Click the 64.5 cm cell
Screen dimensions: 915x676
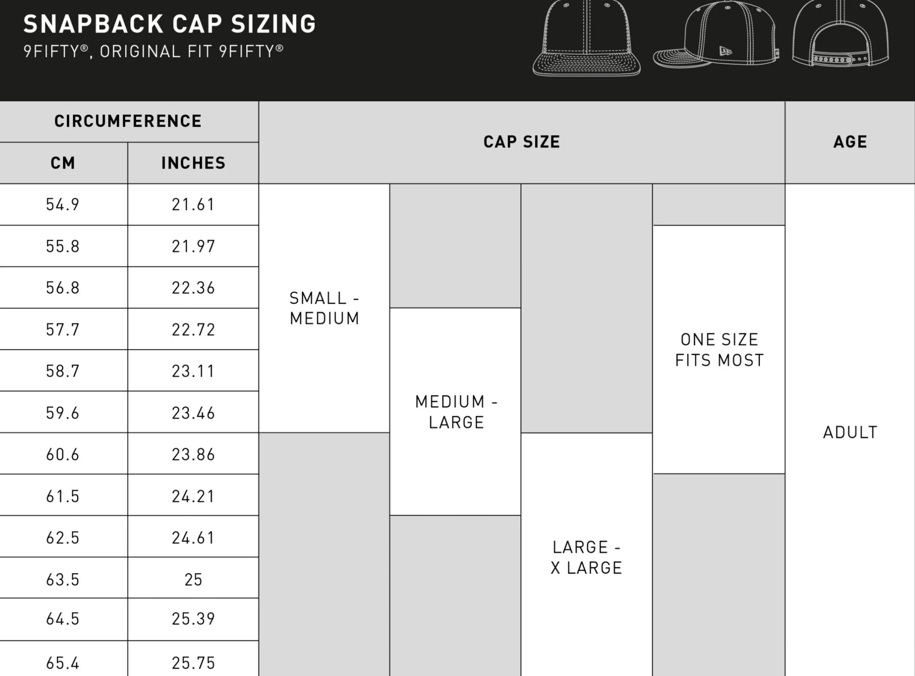[63, 619]
